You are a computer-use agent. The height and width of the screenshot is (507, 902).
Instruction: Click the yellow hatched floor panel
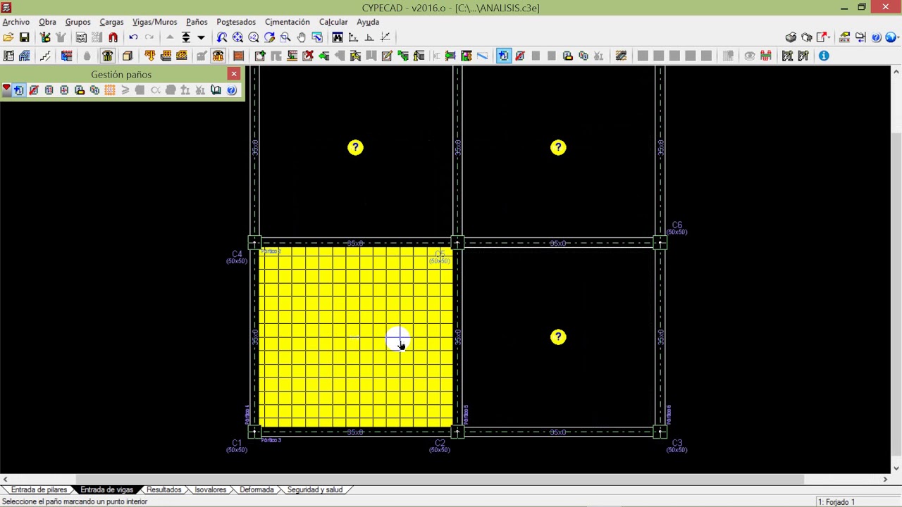coord(356,337)
